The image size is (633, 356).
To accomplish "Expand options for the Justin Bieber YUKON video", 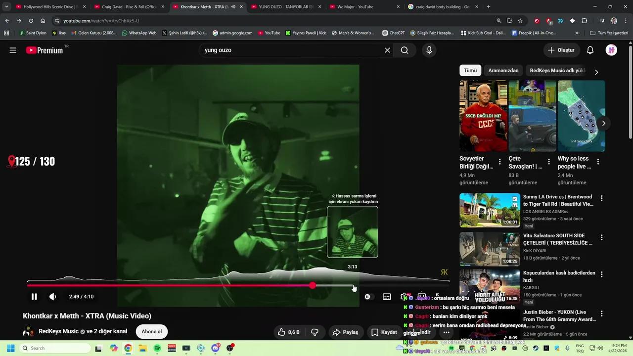I will [601, 313].
